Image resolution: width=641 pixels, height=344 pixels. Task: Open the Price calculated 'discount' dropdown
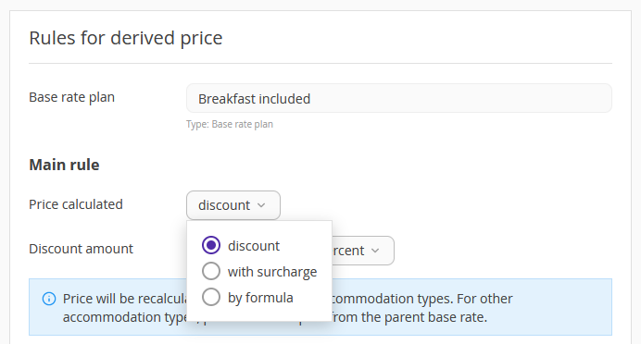click(233, 205)
